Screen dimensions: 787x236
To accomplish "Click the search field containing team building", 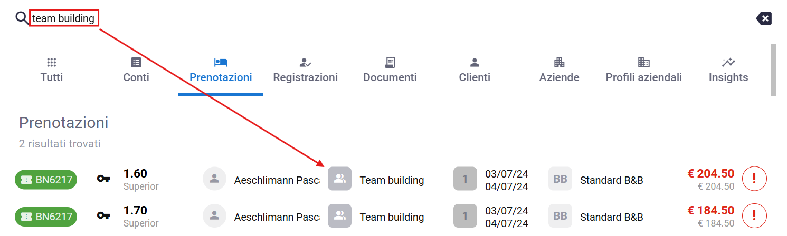I will click(x=64, y=19).
